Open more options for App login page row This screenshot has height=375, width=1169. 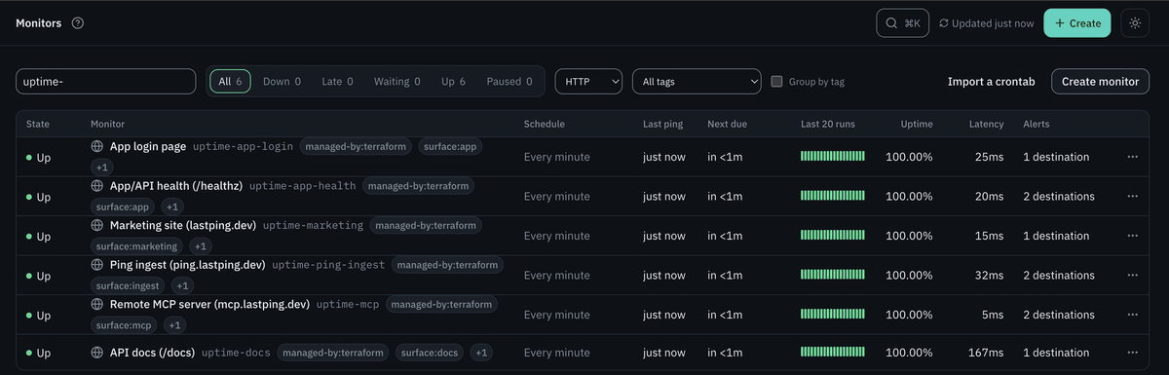(1132, 157)
